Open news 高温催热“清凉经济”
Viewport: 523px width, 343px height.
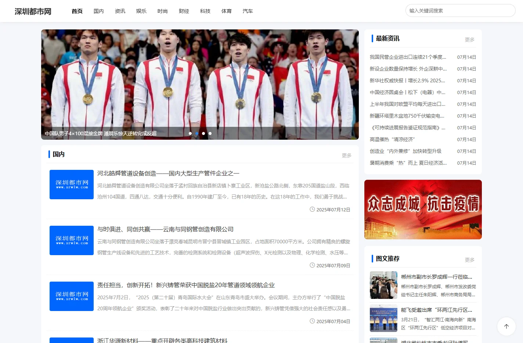coord(392,139)
